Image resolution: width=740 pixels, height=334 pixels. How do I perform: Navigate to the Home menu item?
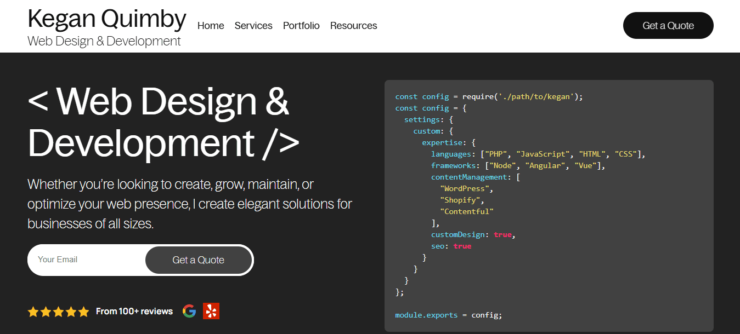211,25
